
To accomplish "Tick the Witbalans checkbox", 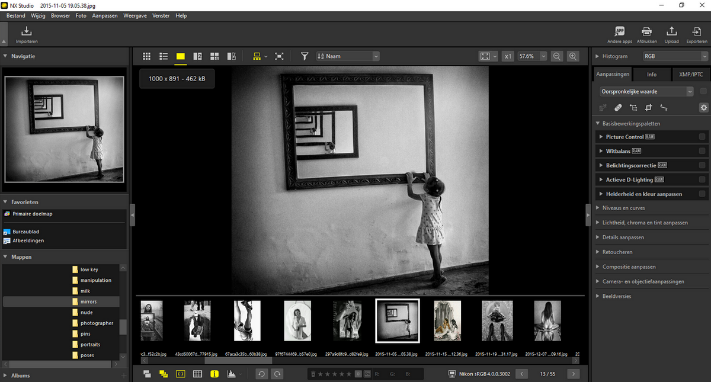I will tap(702, 151).
